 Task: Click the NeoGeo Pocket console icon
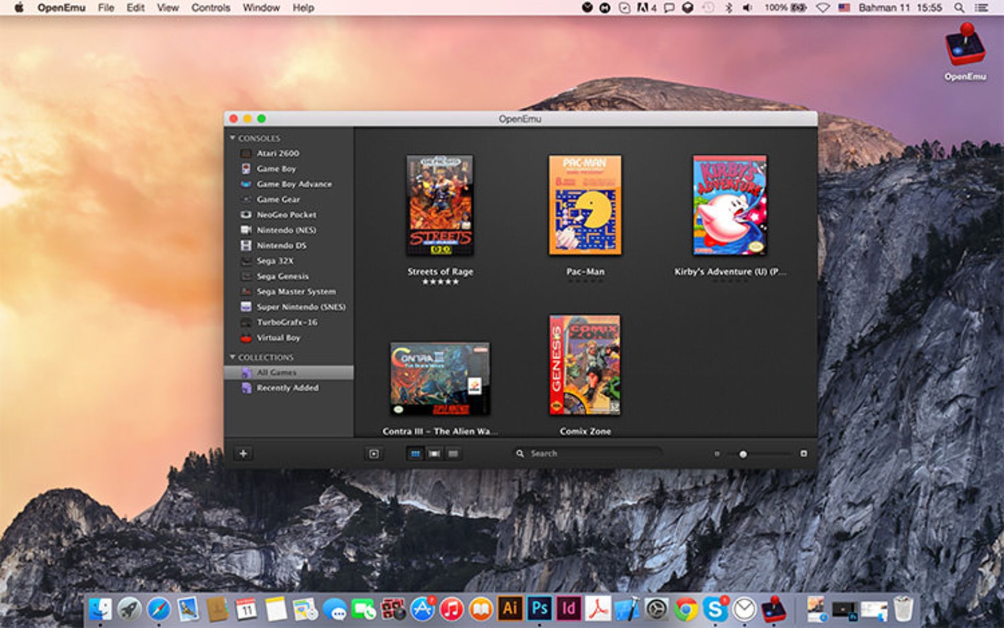tap(246, 214)
